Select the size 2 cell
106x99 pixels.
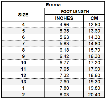pos(23,94)
